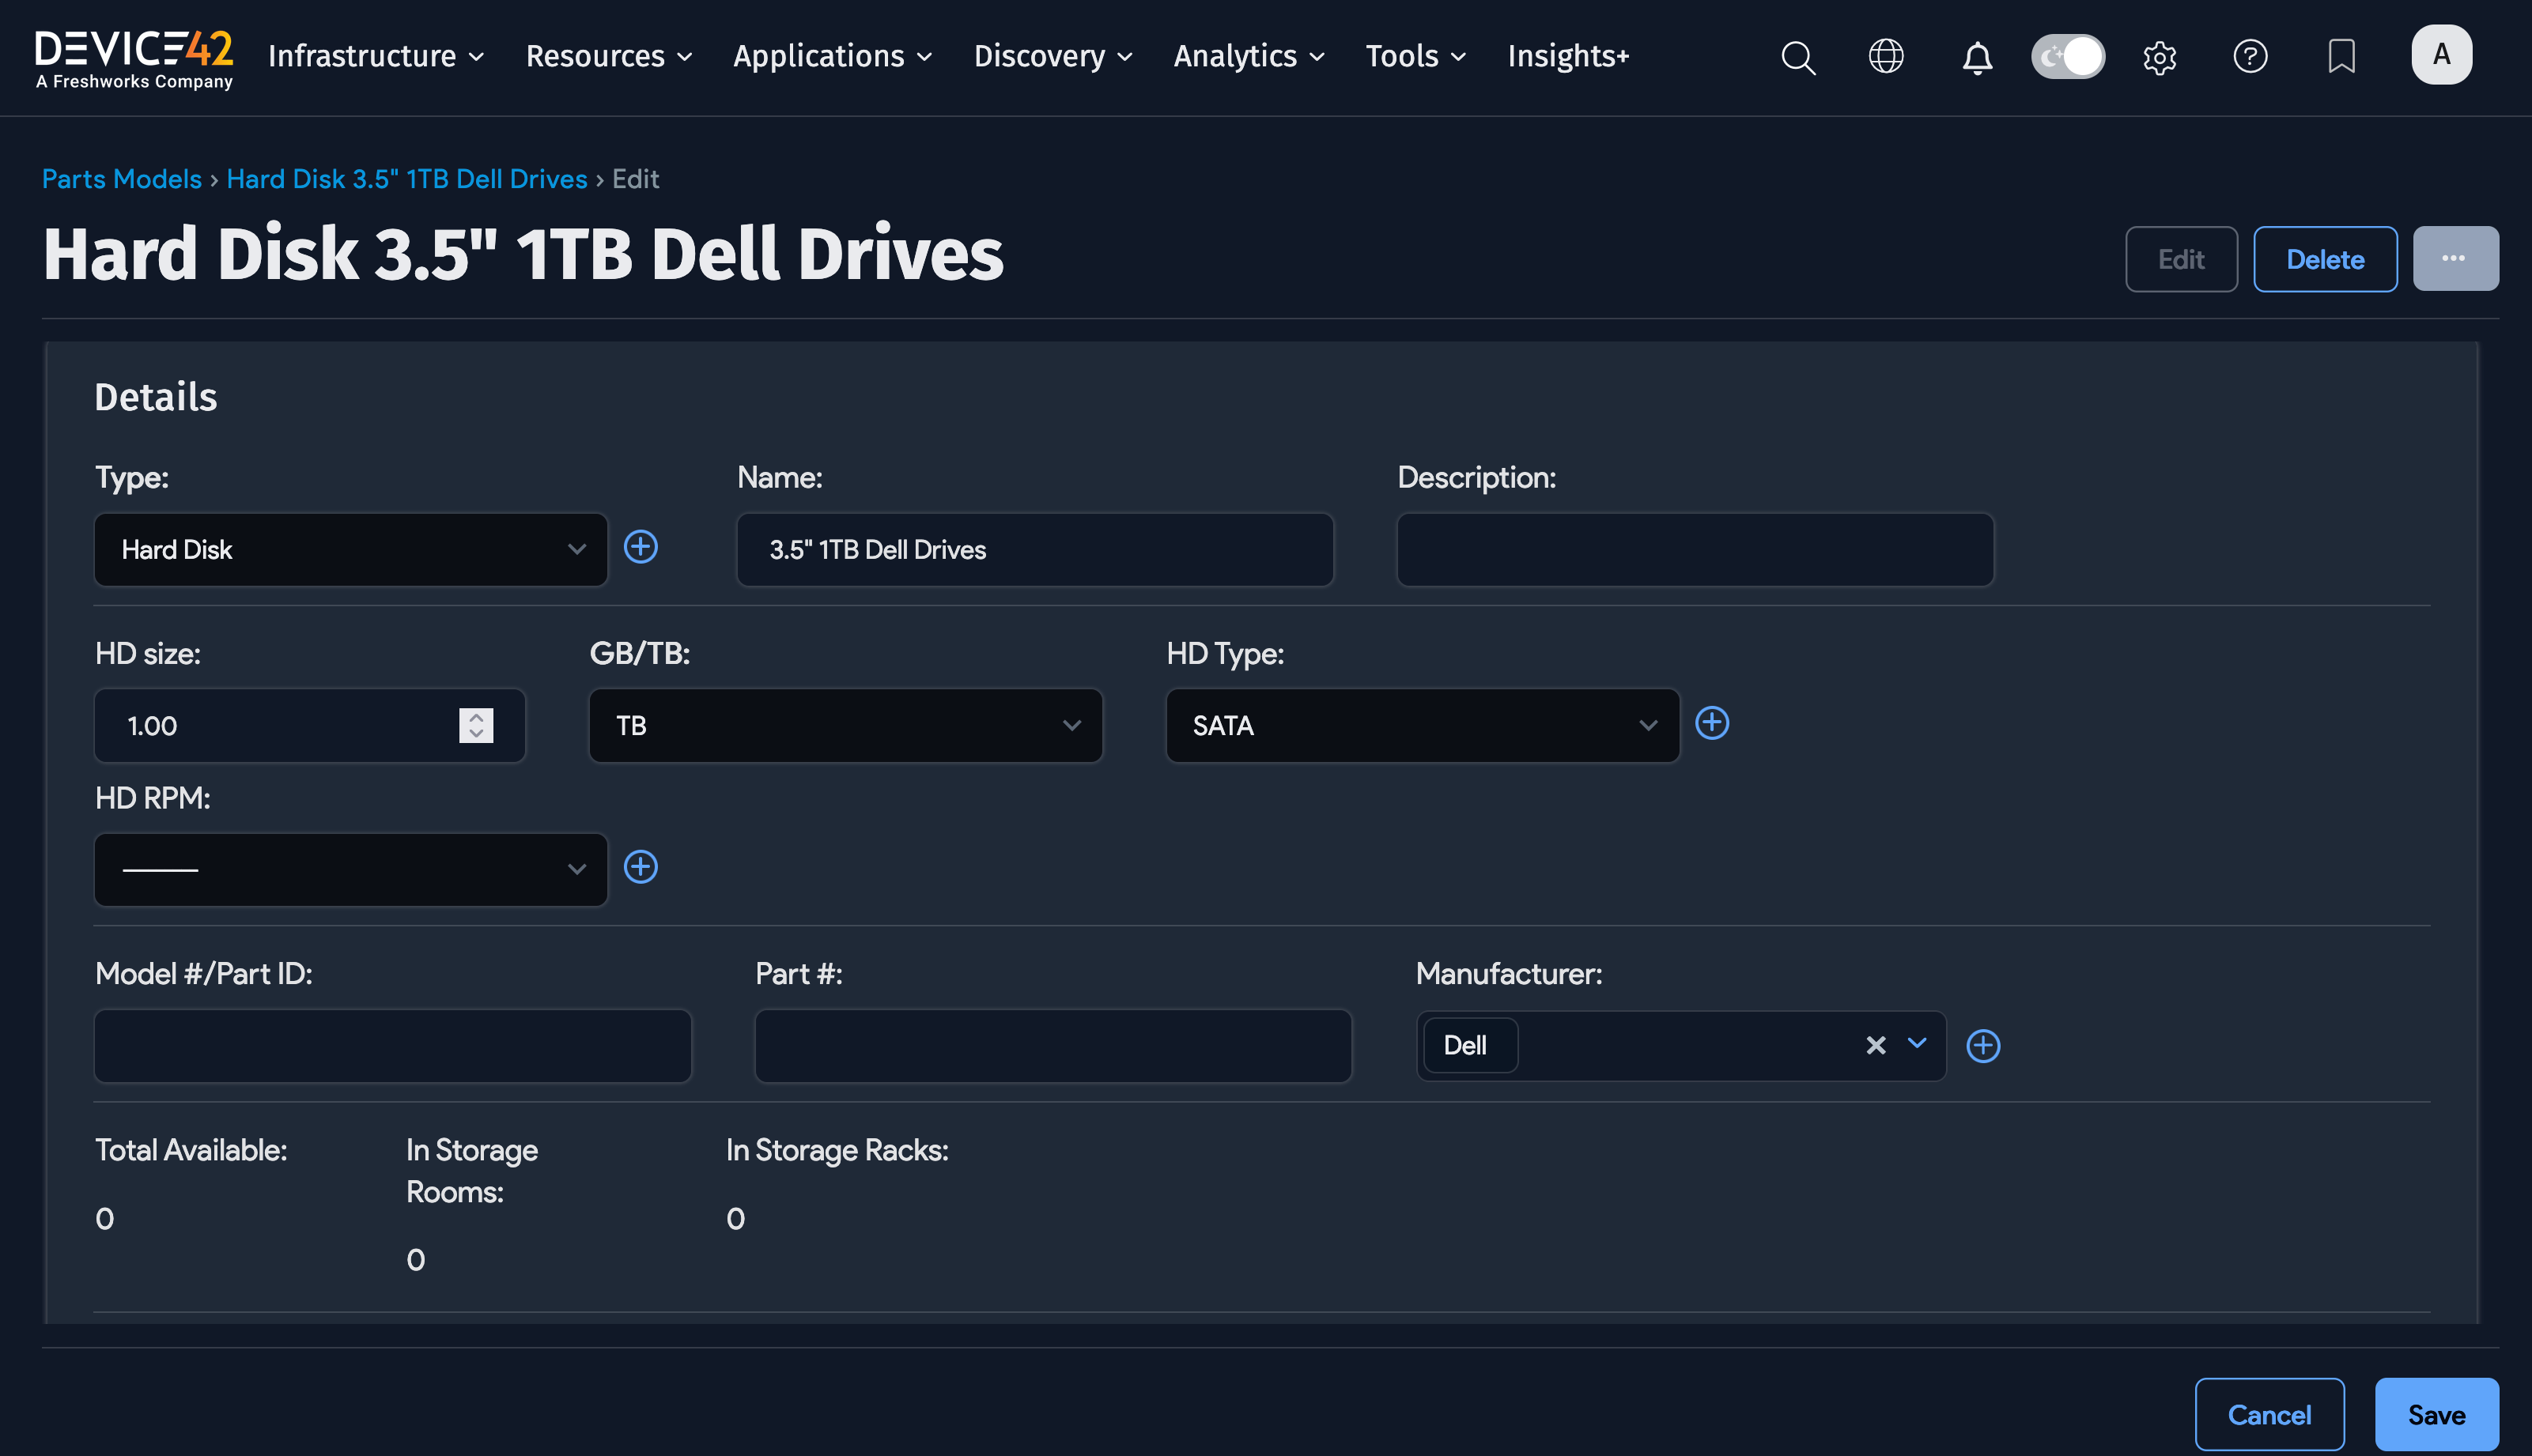This screenshot has width=2532, height=1456.
Task: Increase HD size using the stepper
Action: pyautogui.click(x=477, y=718)
